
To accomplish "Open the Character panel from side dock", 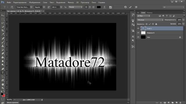I will 133,37.
